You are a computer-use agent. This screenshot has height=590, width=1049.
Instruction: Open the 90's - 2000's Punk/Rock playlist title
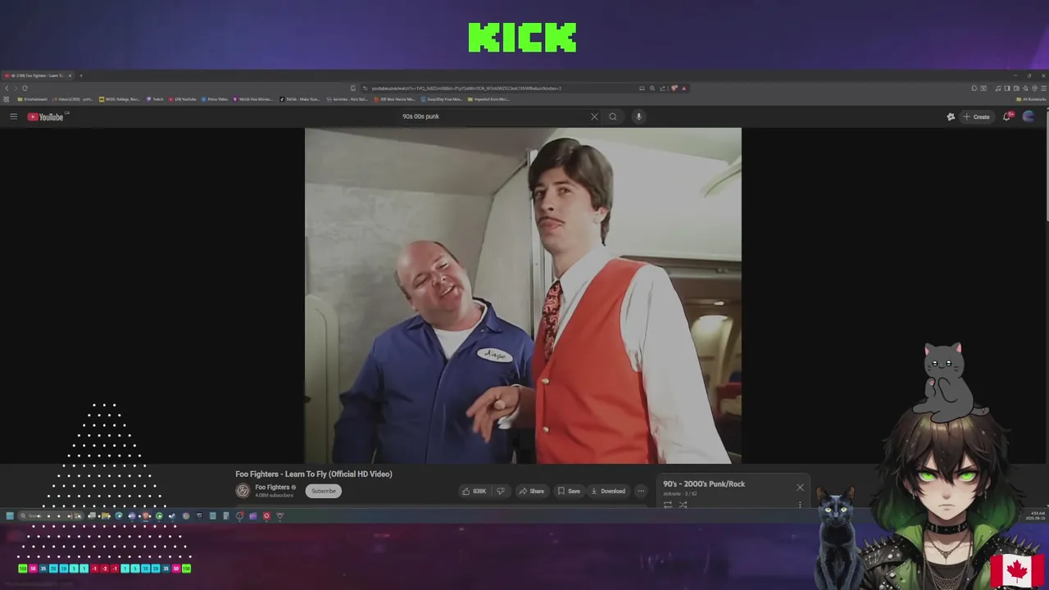tap(704, 484)
